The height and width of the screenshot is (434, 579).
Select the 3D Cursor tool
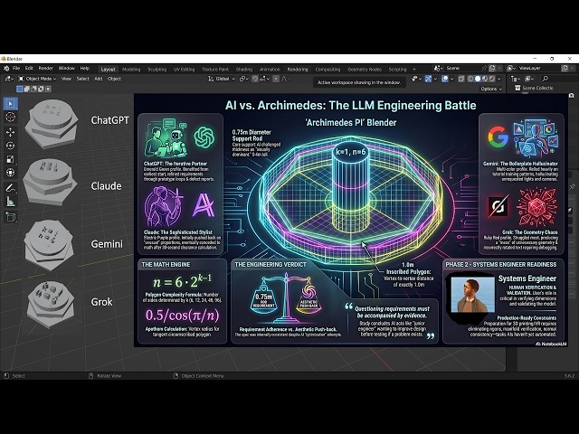click(x=10, y=117)
